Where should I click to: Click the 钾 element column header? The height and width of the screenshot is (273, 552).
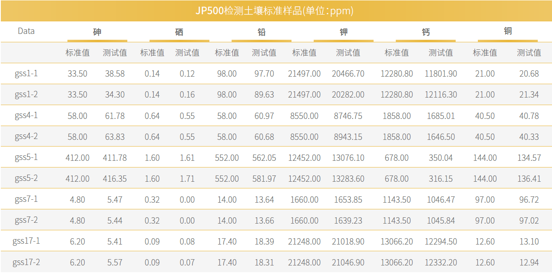pos(343,32)
